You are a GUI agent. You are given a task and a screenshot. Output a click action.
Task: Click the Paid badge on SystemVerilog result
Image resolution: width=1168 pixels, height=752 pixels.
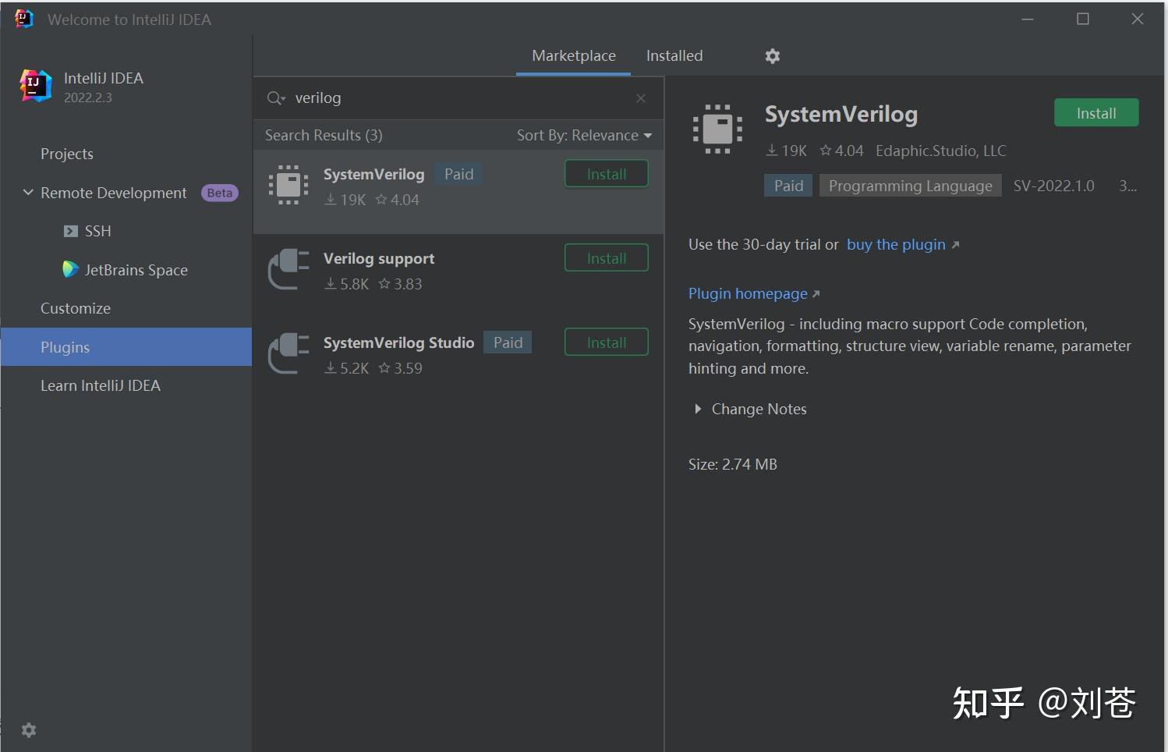coord(458,174)
